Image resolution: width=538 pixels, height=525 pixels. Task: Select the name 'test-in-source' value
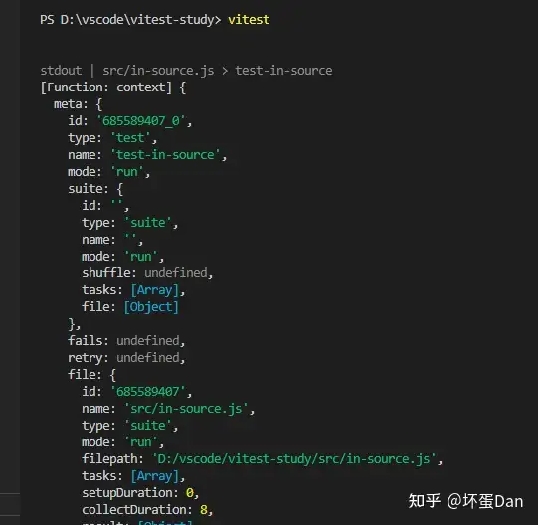165,155
